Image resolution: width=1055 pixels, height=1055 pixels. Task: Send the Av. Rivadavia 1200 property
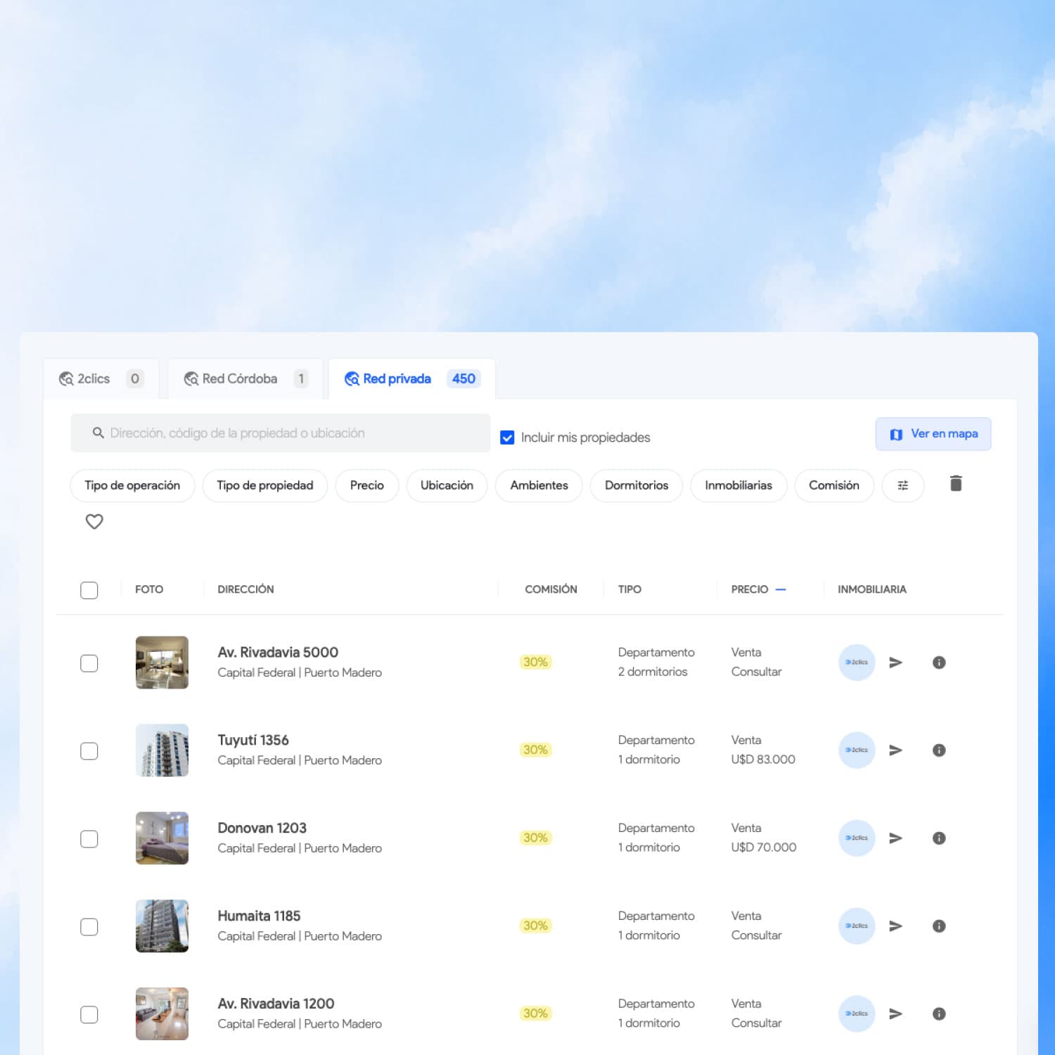point(895,1014)
